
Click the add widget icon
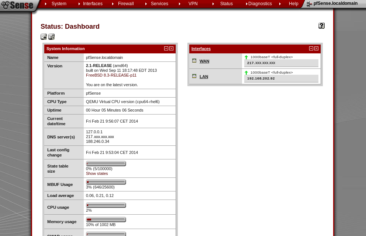tap(44, 36)
